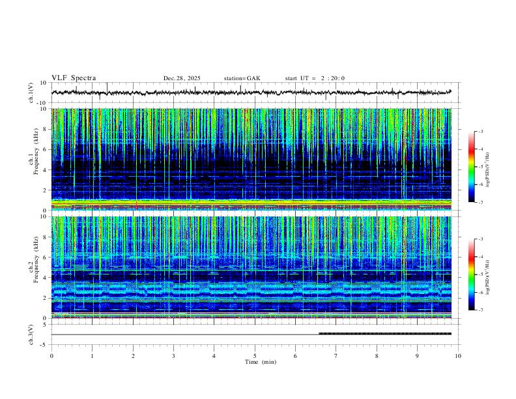
Task: Click the ch.2 'Frequency (kHz)' axis label
Action: (x=36, y=259)
